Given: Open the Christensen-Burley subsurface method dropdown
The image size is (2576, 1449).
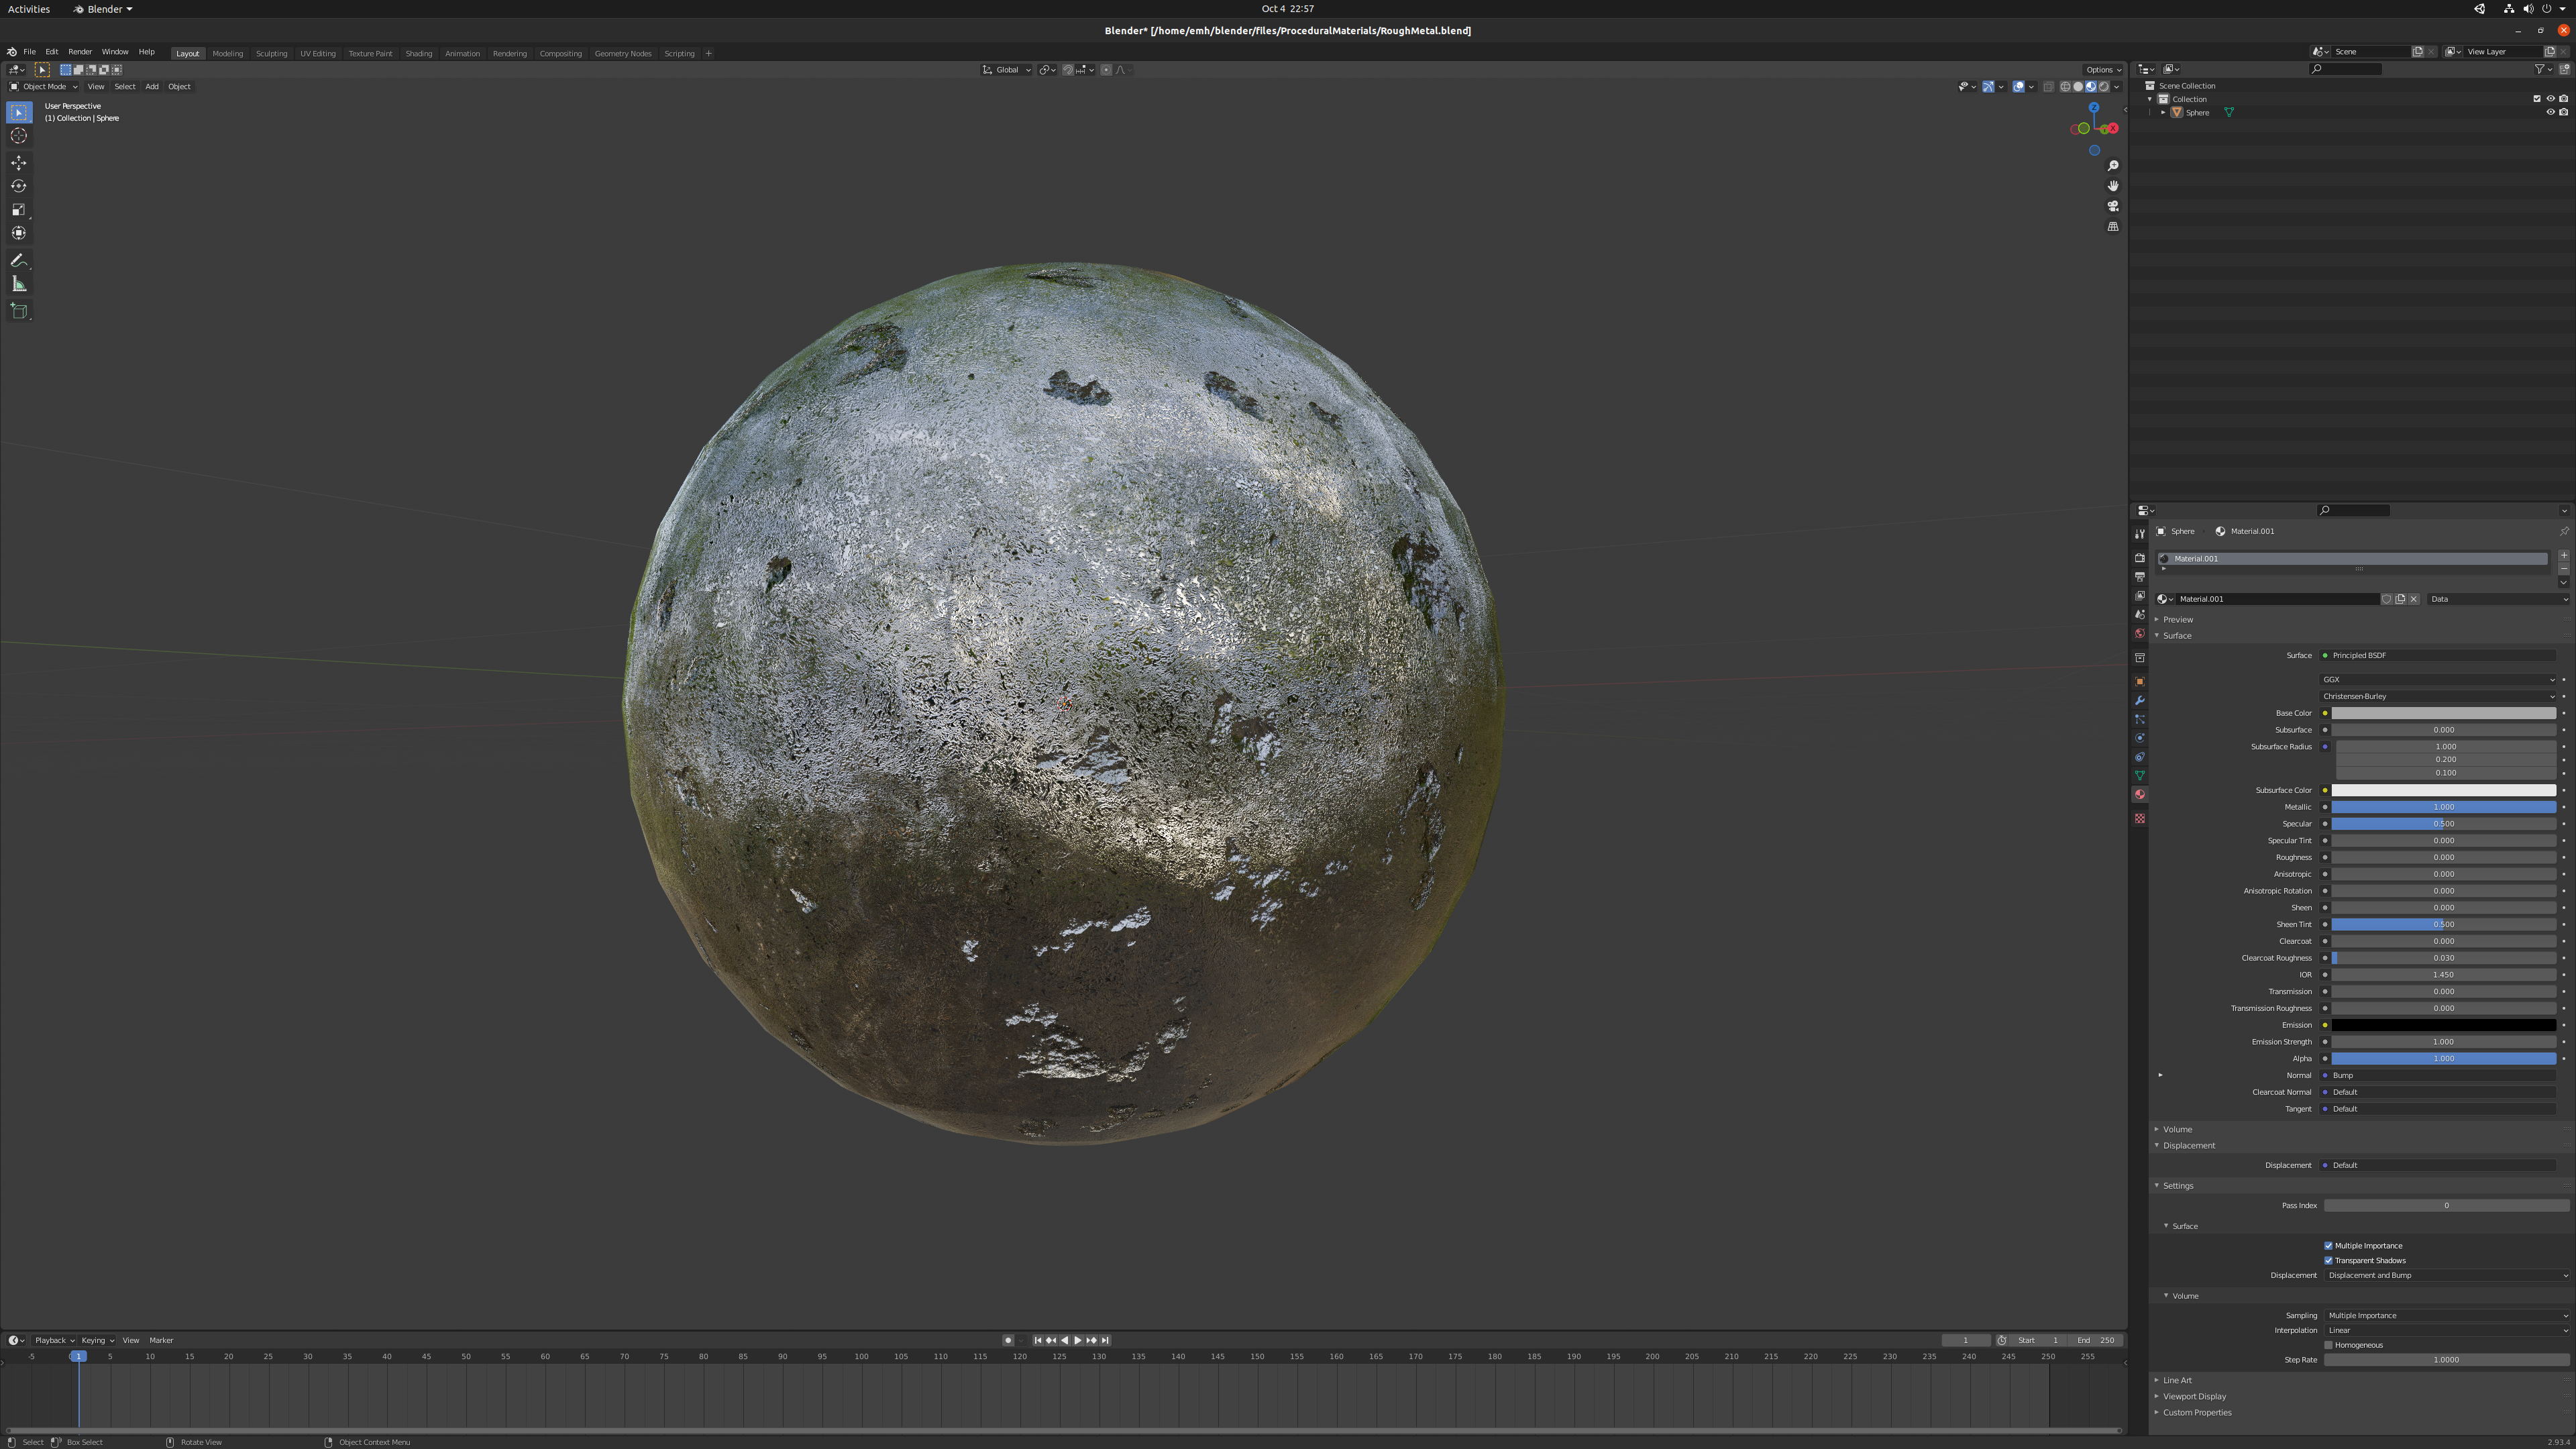Looking at the screenshot, I should pos(2438,697).
